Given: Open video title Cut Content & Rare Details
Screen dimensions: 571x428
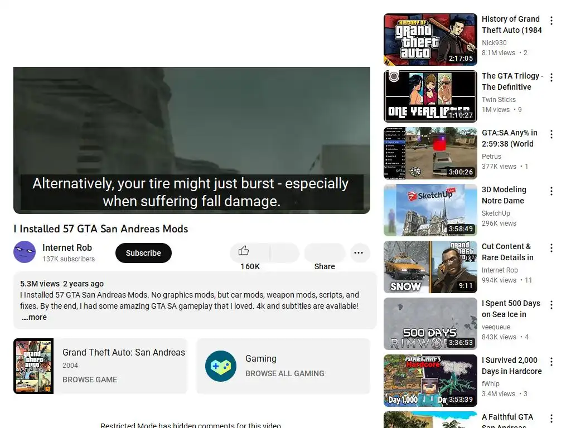Looking at the screenshot, I should pyautogui.click(x=507, y=251).
